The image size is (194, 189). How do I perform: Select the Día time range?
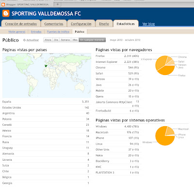56,40
